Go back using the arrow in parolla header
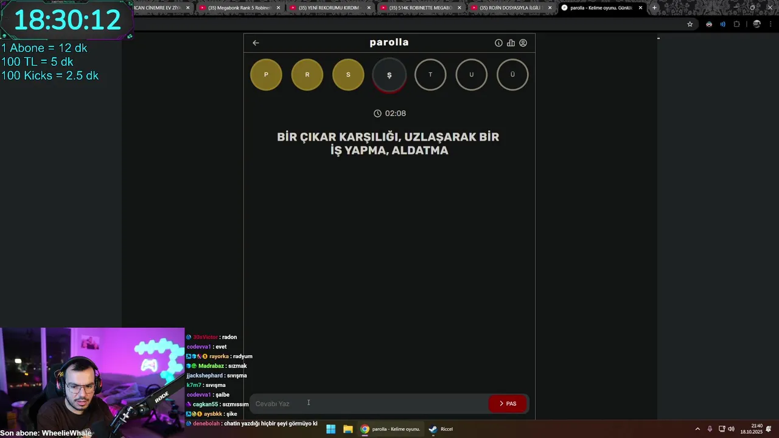Screen dimensions: 779x438 tap(256, 43)
